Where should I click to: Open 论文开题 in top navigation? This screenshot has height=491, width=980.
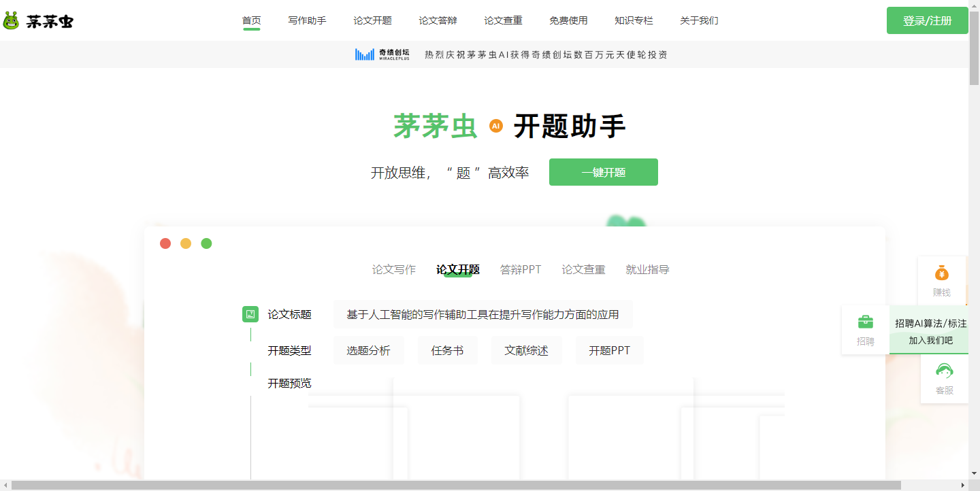tap(372, 20)
